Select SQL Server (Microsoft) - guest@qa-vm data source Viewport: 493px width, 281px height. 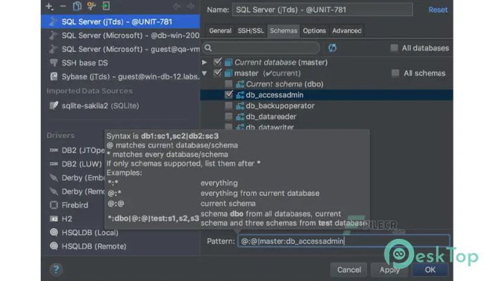pyautogui.click(x=120, y=49)
